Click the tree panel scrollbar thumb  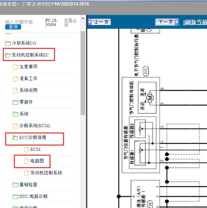(x=83, y=73)
